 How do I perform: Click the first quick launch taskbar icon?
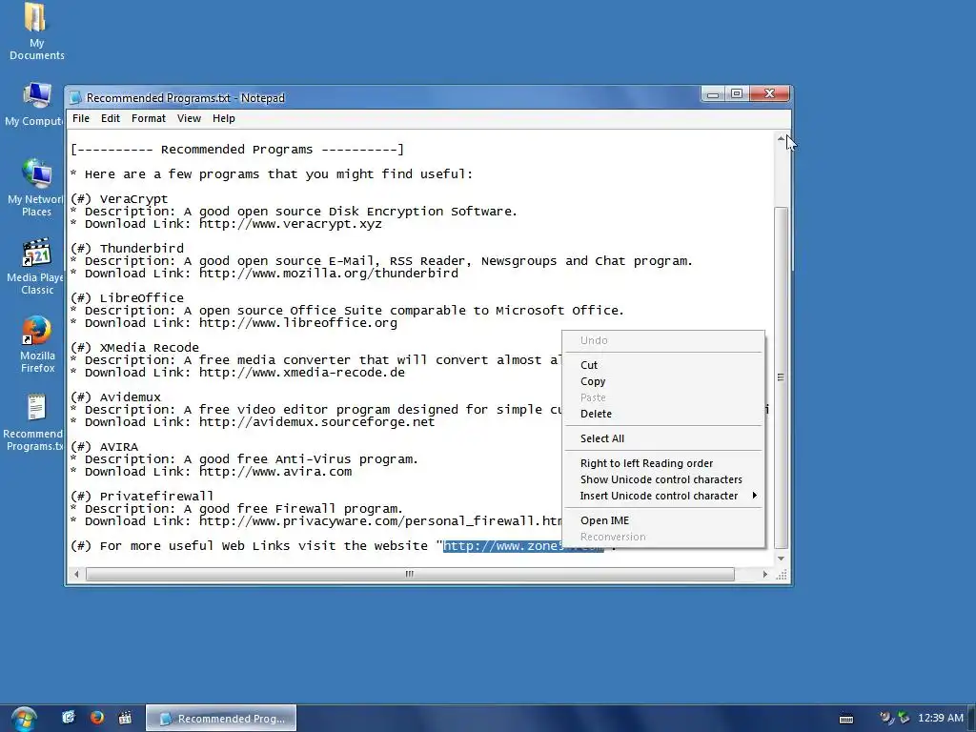(x=69, y=718)
